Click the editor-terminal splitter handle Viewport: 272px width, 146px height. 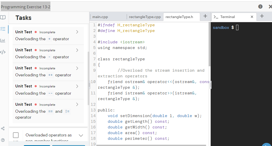pos(210,85)
